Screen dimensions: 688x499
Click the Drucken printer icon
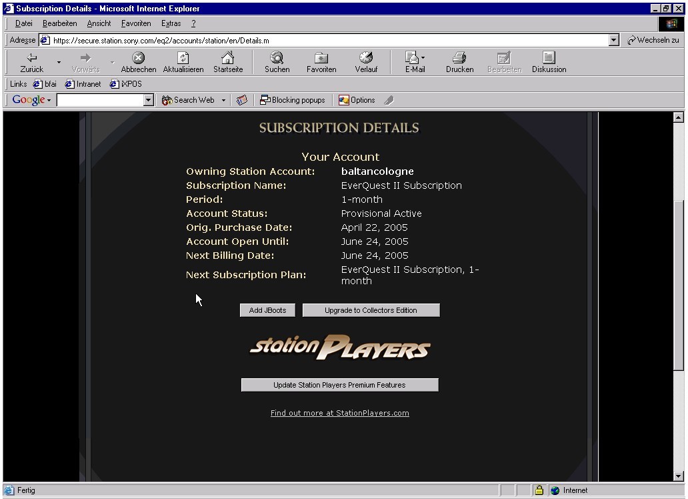tap(459, 58)
